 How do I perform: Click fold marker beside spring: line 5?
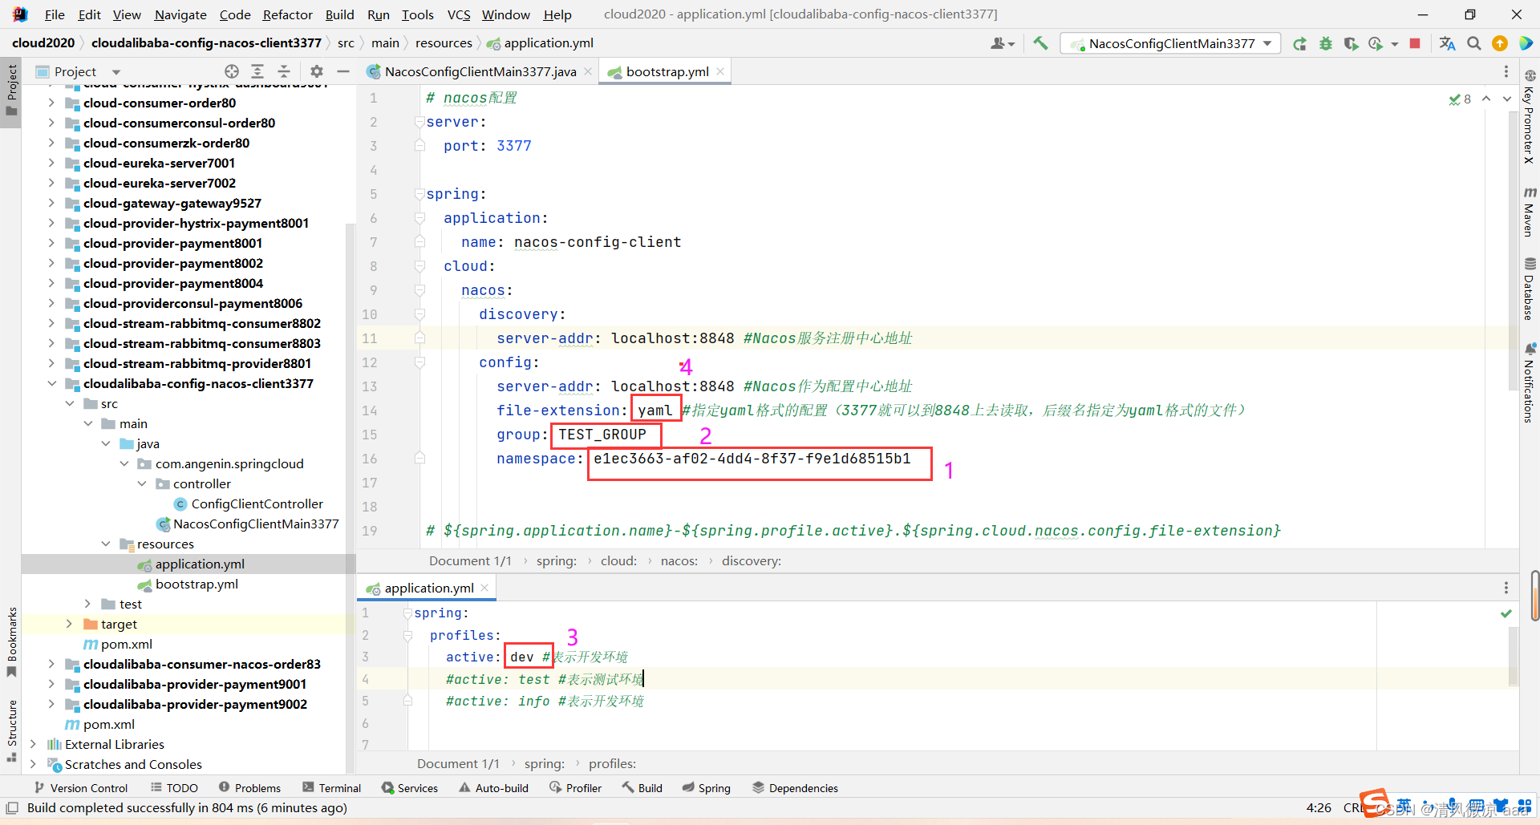pos(419,194)
